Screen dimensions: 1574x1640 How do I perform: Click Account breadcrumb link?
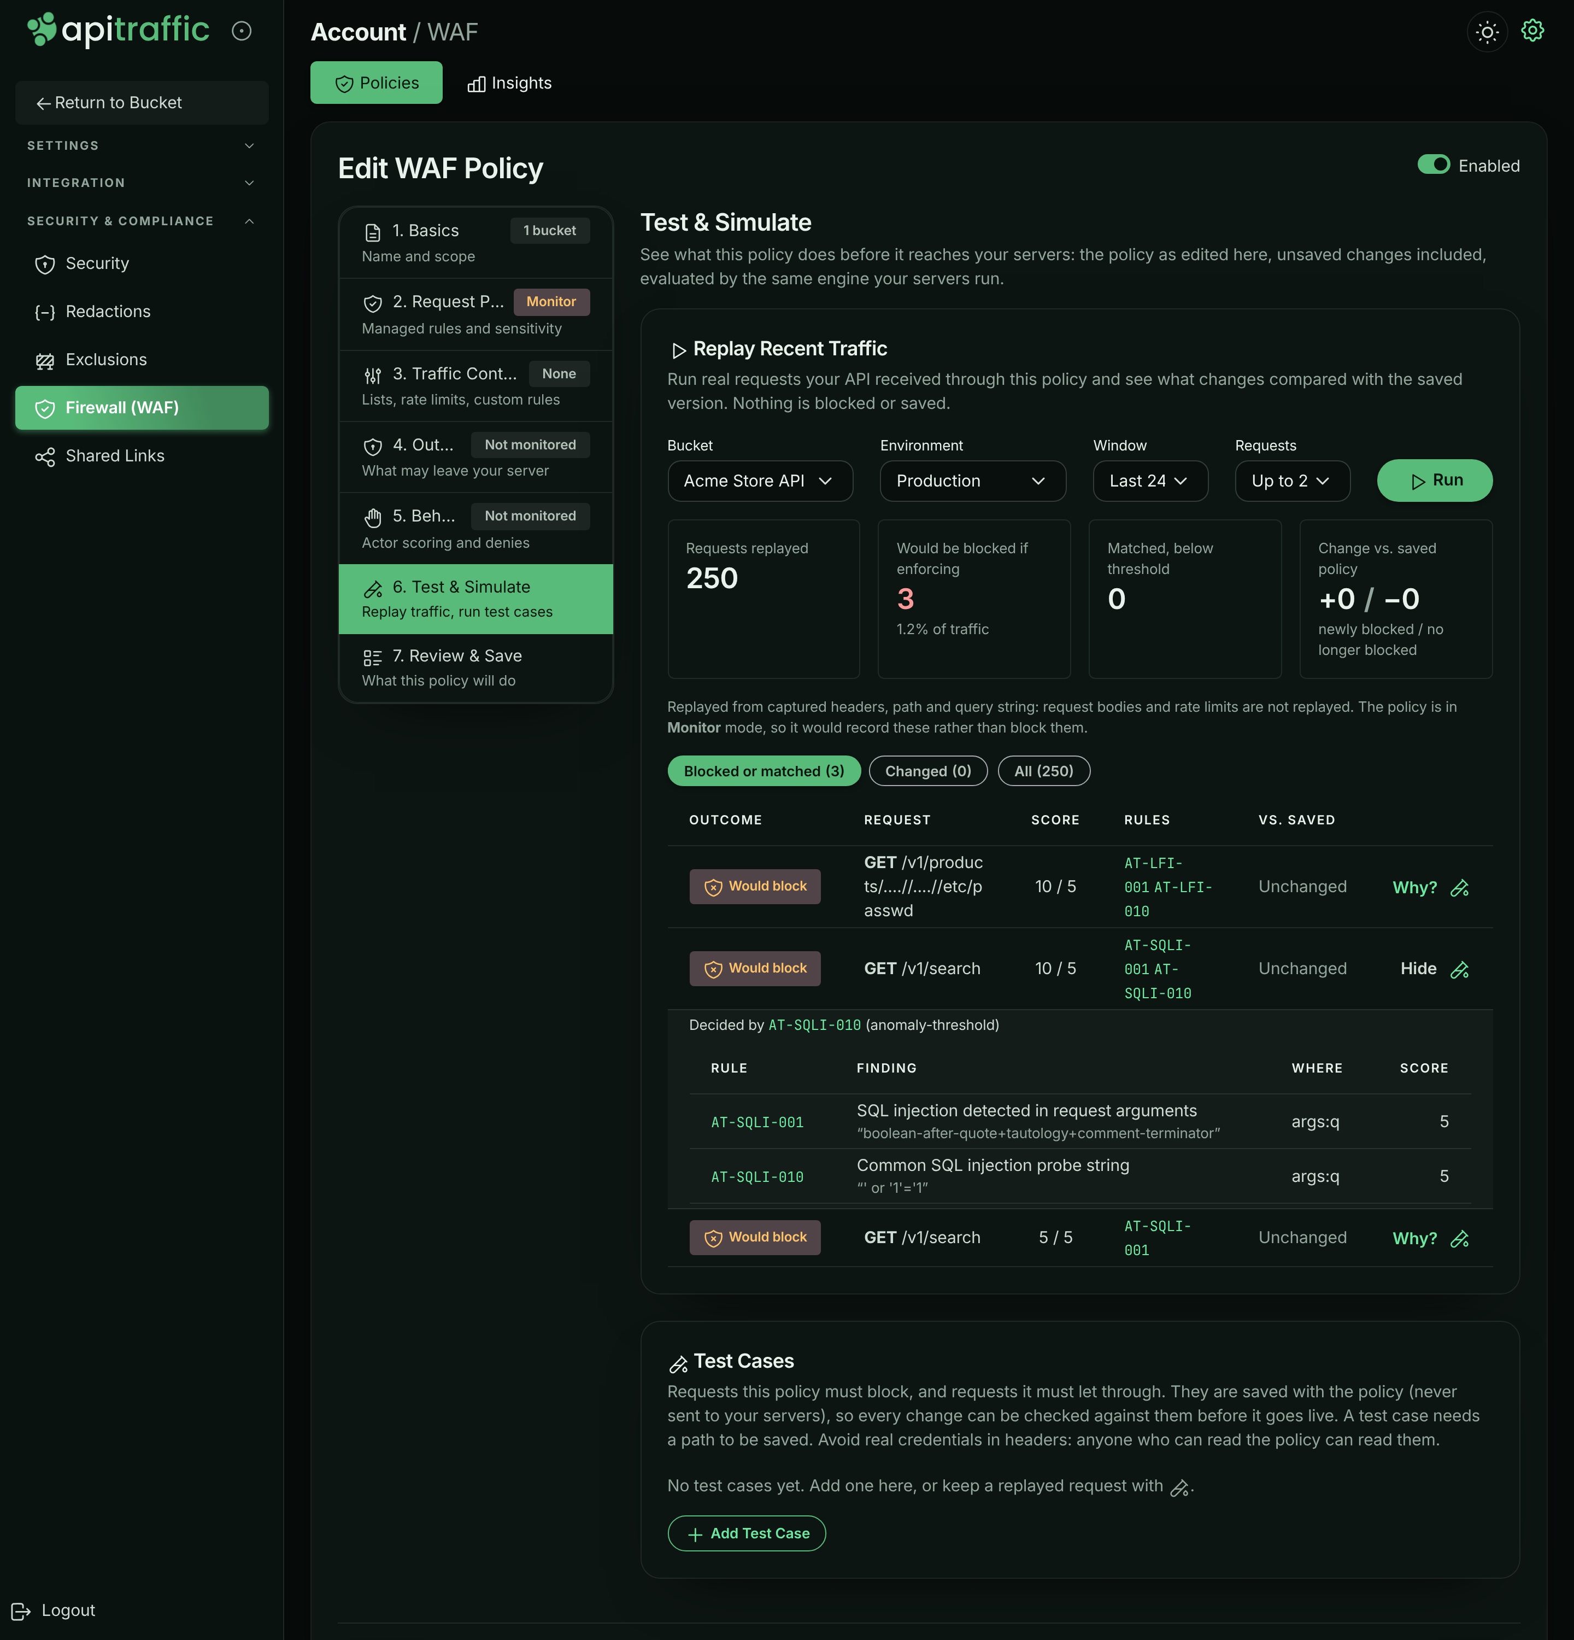tap(358, 32)
